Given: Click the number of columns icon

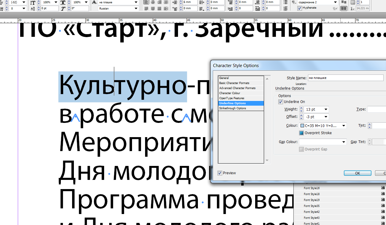Looking at the screenshot, I should 352,2.
